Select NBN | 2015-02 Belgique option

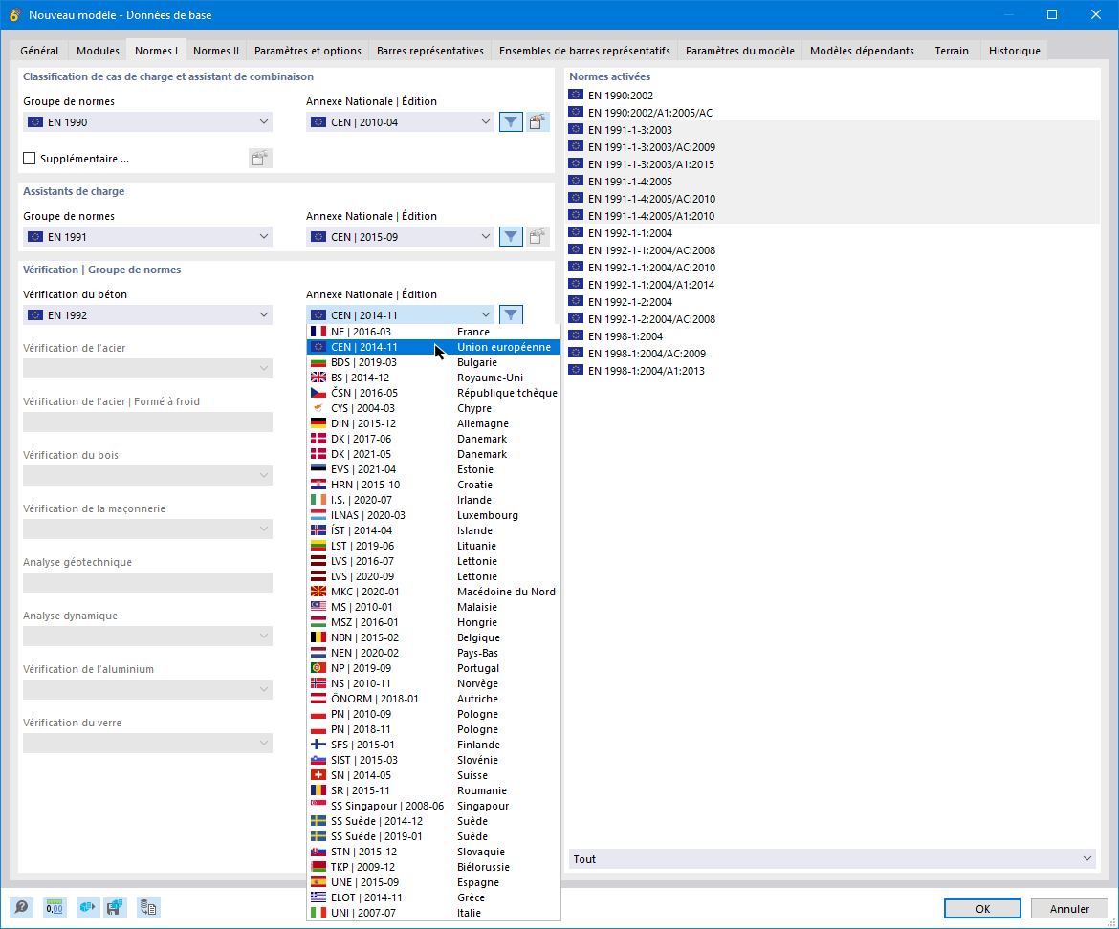click(433, 637)
